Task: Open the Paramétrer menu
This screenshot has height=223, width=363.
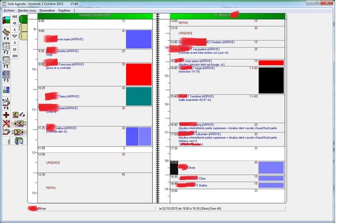Action: tap(47, 10)
